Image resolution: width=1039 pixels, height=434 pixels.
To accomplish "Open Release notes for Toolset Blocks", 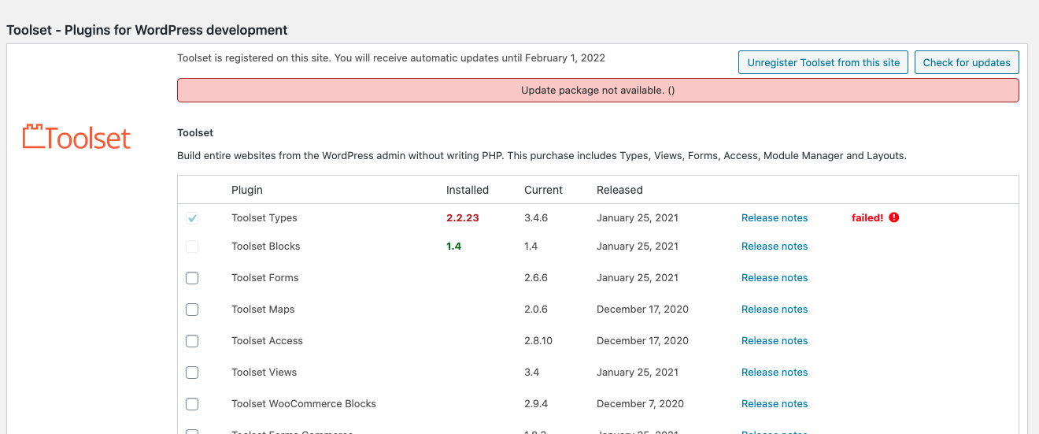I will (x=775, y=246).
